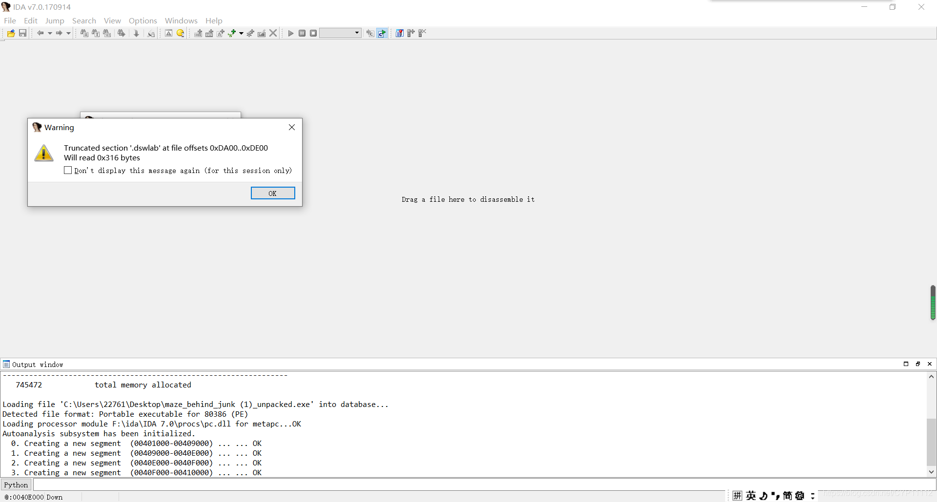
Task: Click the Output window scroll down arrow
Action: [931, 472]
